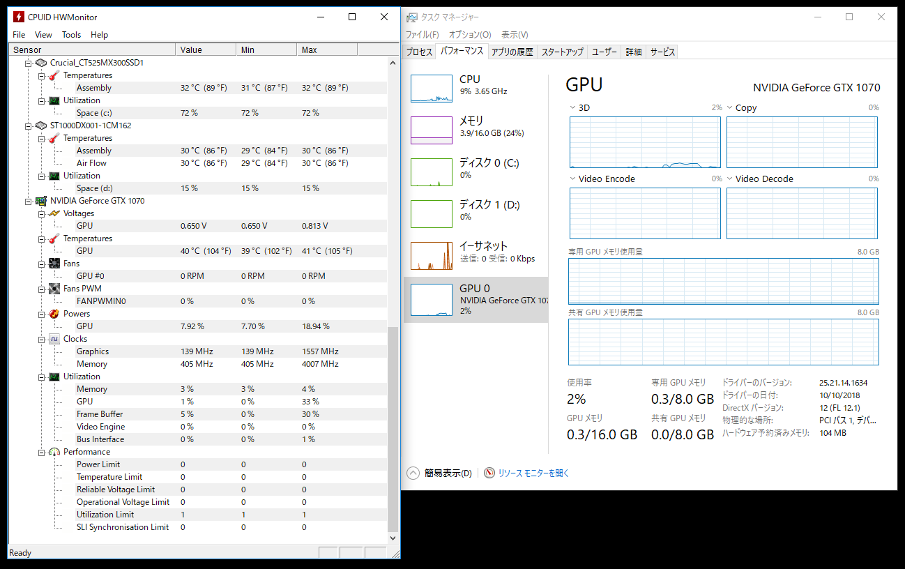The image size is (905, 569).
Task: Open the 3D graph engine dropdown
Action: (x=573, y=108)
